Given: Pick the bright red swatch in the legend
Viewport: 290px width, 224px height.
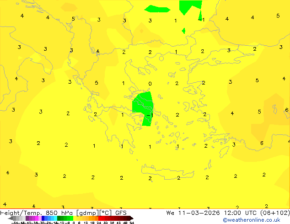Looking at the screenshot, I should (x=100, y=218).
